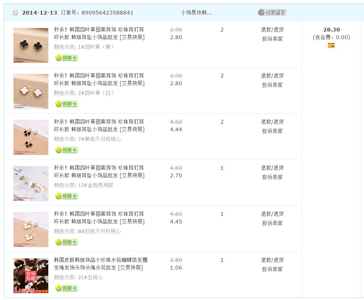Click 投诉卖家 for 2# white clover item
Viewport: 364px width, 300px height.
coord(272,85)
